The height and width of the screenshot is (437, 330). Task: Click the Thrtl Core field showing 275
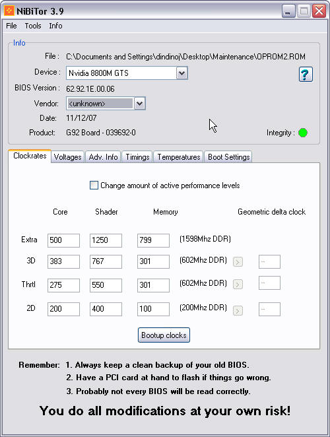point(63,285)
